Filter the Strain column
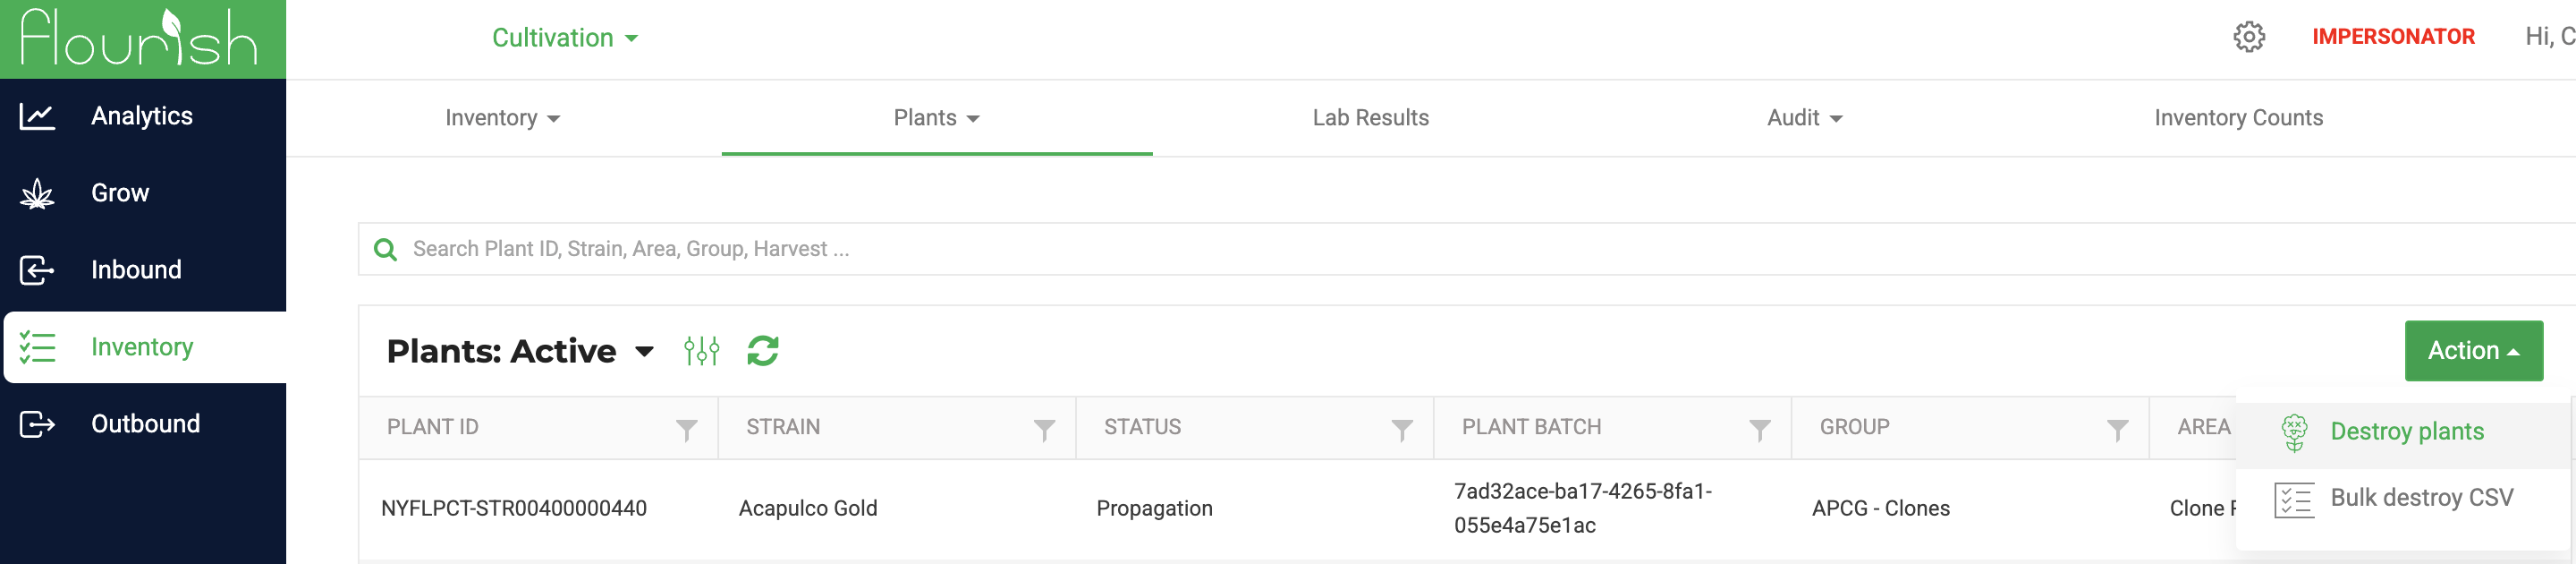2576x564 pixels. [1044, 430]
